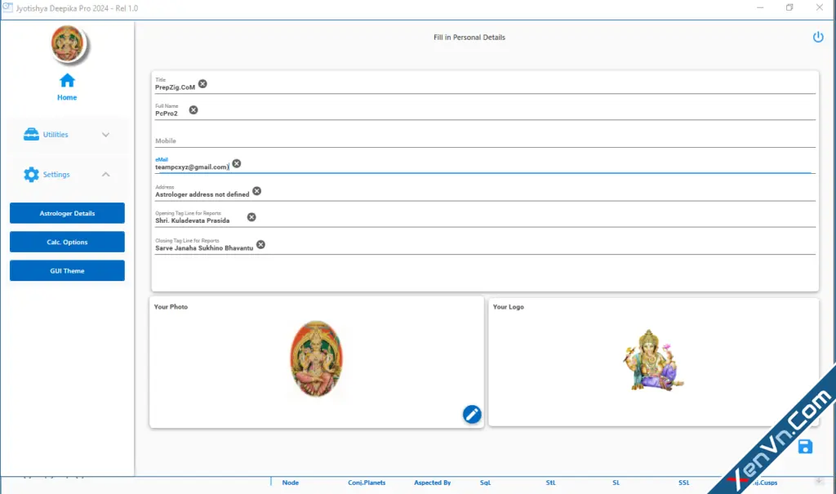The height and width of the screenshot is (494, 836).
Task: Clear the Closing Tag Line field
Action: [x=260, y=244]
